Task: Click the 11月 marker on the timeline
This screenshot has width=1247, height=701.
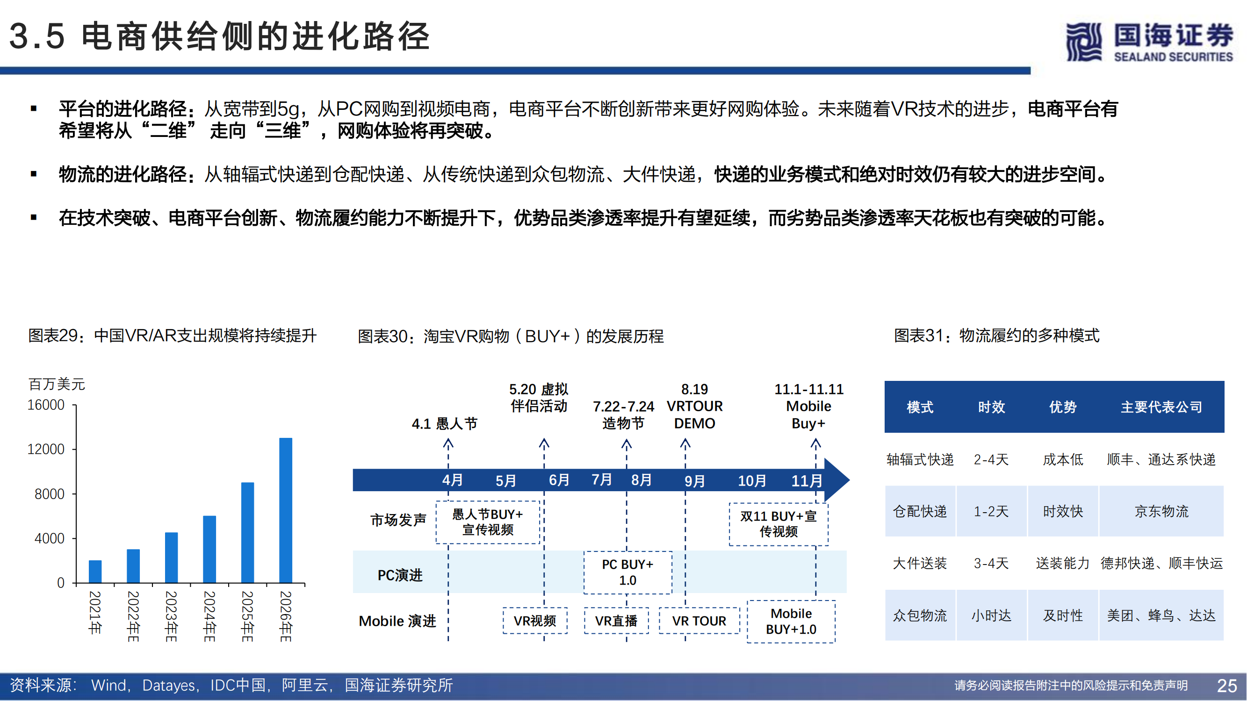Action: point(807,481)
